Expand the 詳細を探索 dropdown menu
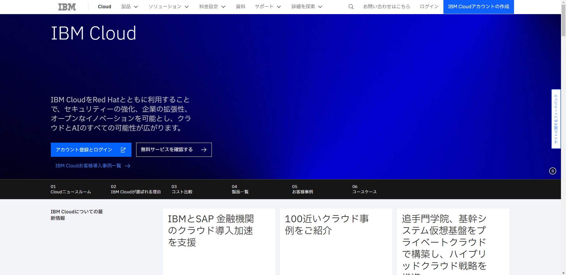 pos(307,7)
